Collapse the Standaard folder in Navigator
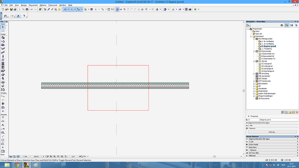The image size is (299, 168). pos(251,36)
